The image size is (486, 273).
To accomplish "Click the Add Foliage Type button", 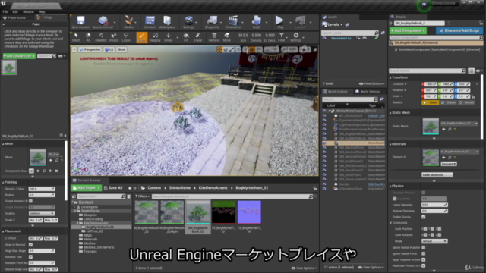I will [19, 56].
